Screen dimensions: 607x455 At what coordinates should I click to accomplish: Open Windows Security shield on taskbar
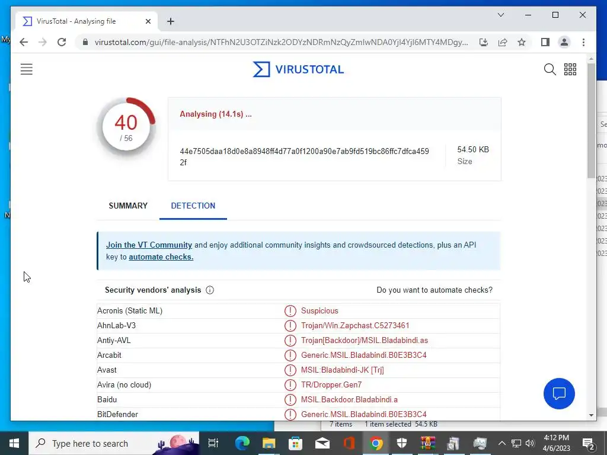pos(402,443)
